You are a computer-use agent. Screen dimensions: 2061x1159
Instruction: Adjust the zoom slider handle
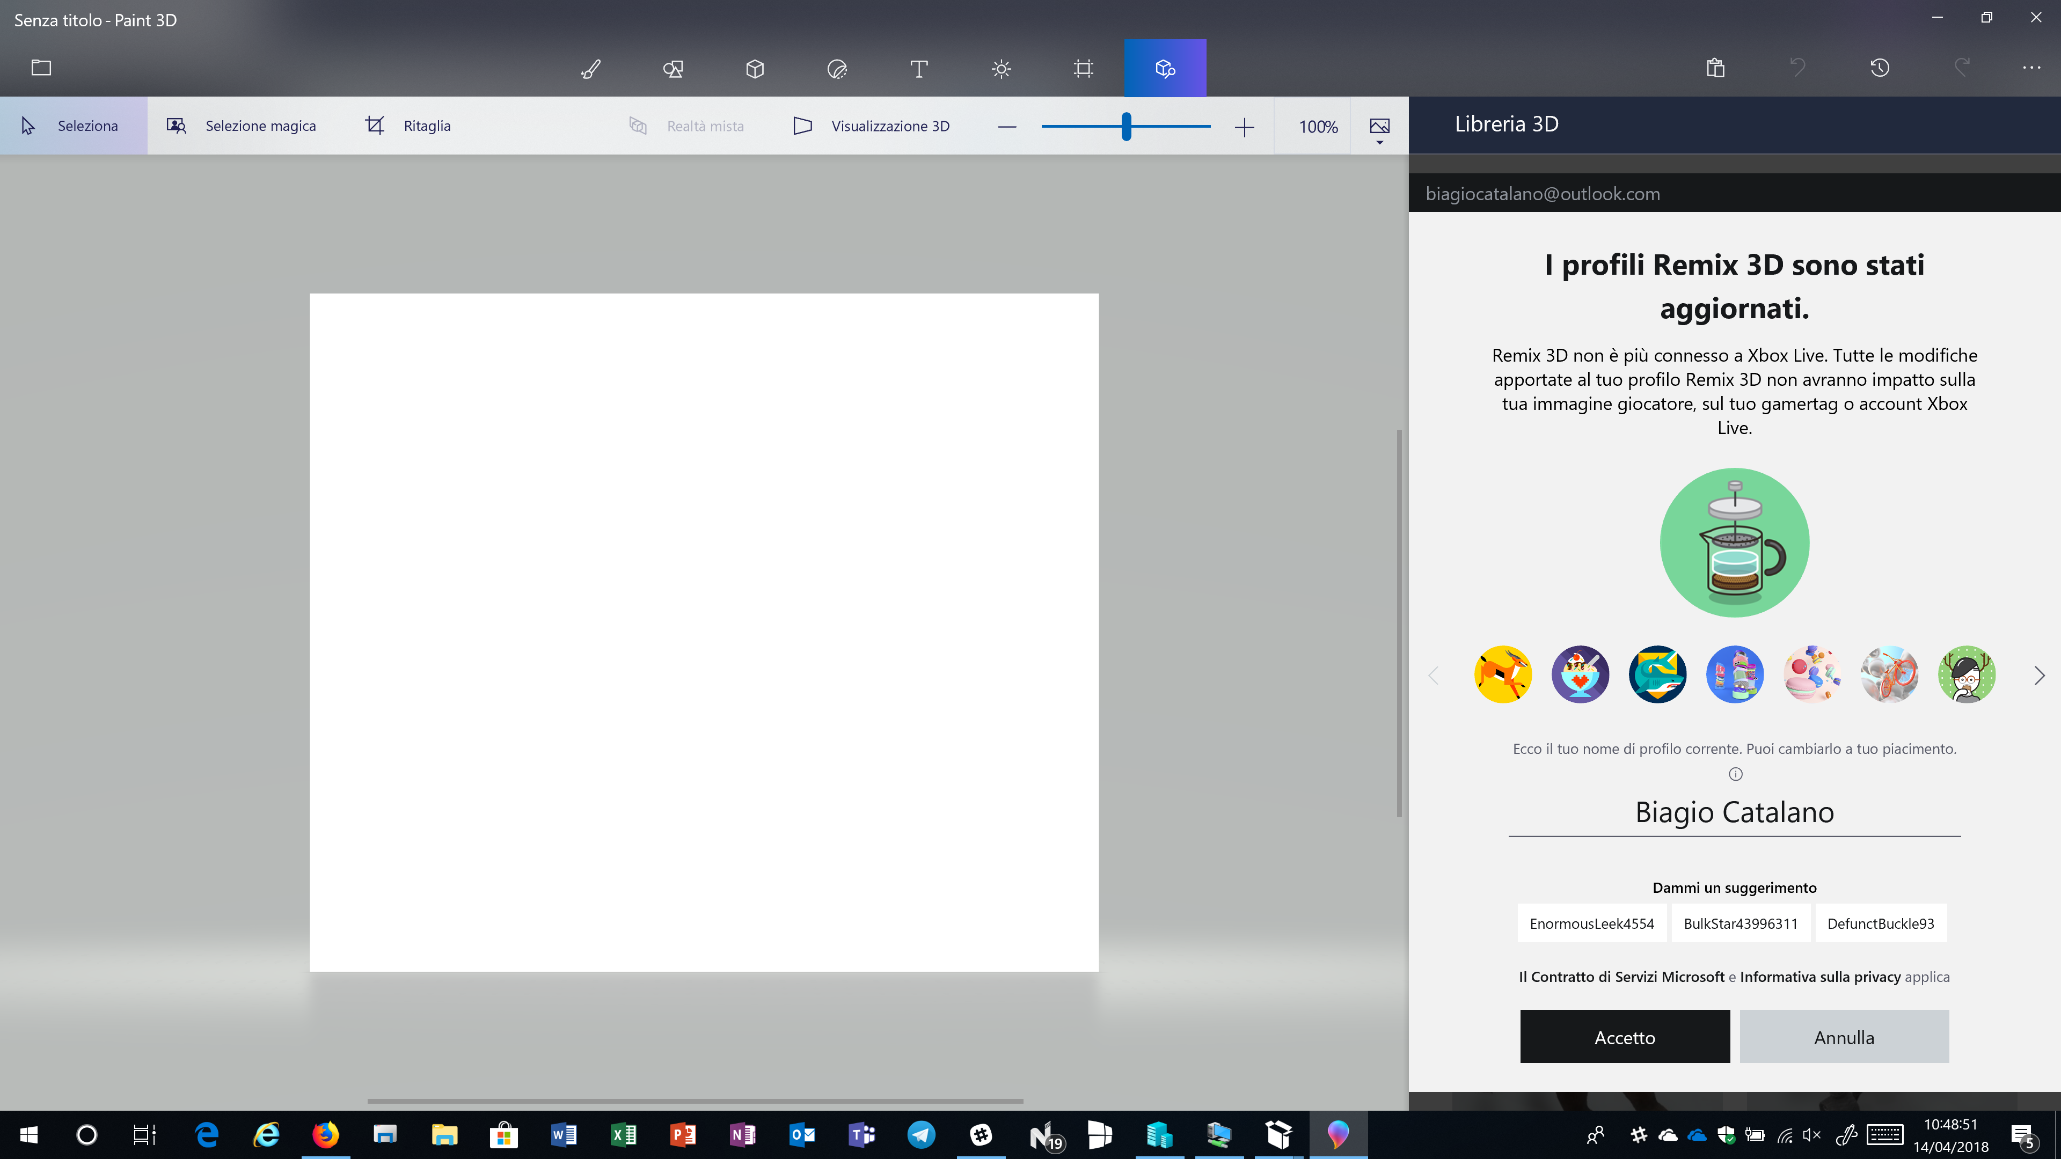(x=1127, y=127)
